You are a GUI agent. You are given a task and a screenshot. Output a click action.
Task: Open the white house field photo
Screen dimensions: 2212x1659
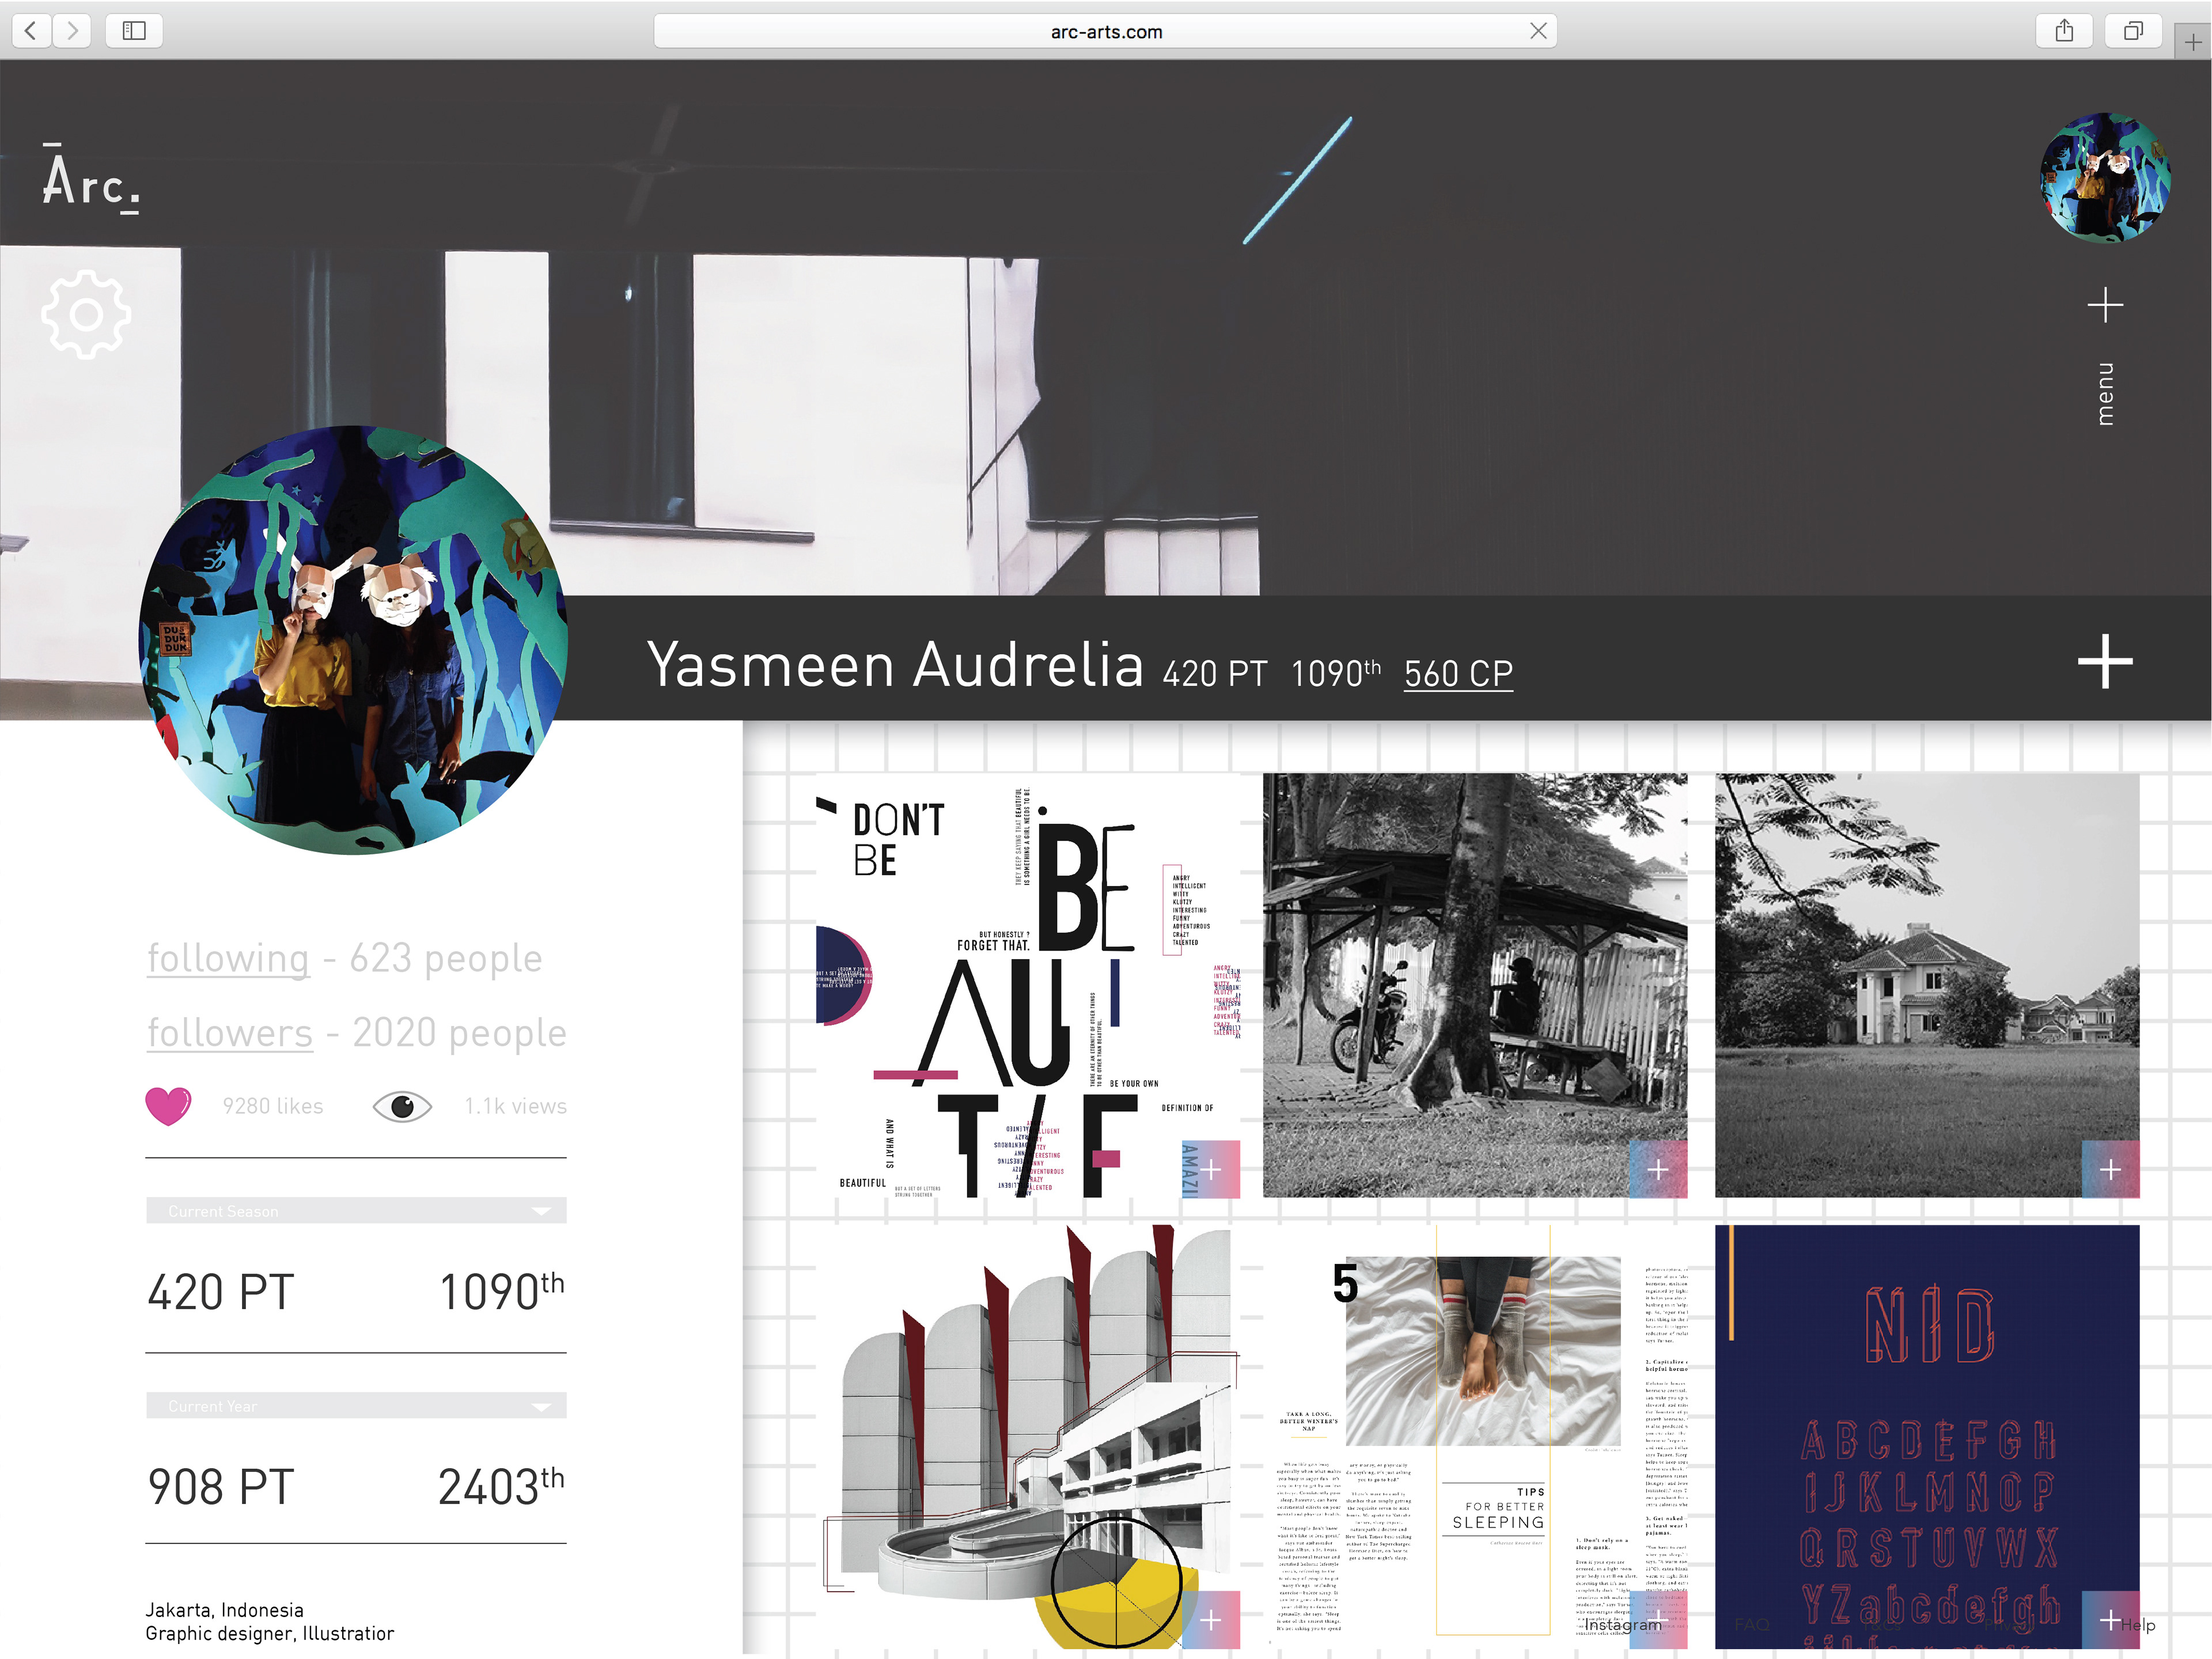click(1927, 985)
